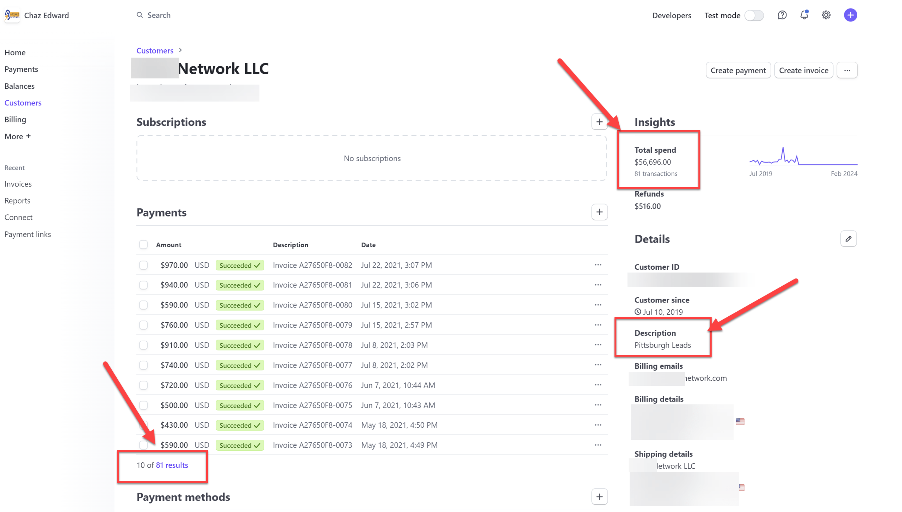Check the $740.00 payment row

[143, 365]
